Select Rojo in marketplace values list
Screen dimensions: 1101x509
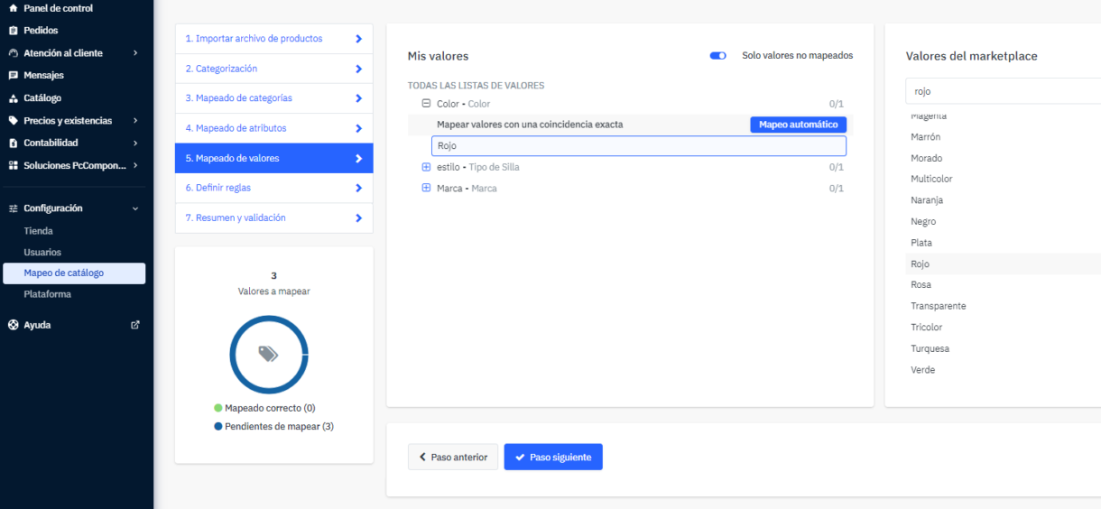tap(920, 264)
